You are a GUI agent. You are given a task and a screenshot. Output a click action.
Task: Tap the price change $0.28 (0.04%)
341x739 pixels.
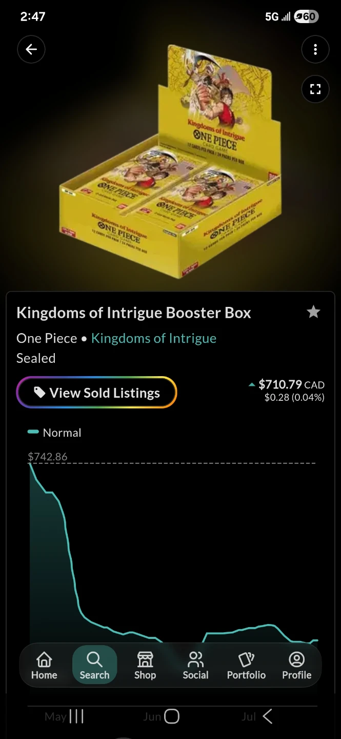(294, 397)
